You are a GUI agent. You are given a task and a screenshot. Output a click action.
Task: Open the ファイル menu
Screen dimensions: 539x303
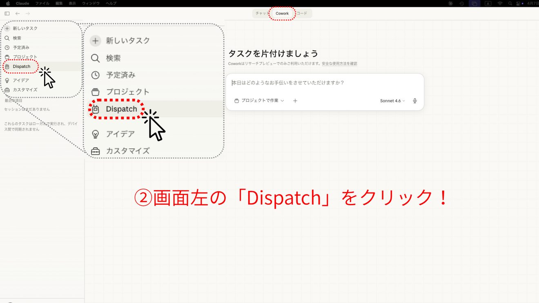pyautogui.click(x=42, y=3)
